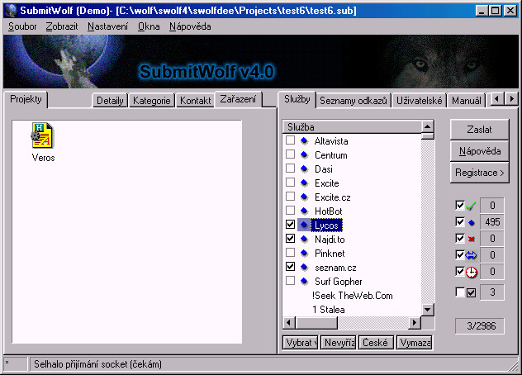The image size is (522, 375).
Task: Uncheck the Najdi.to checkbox
Action: (290, 238)
